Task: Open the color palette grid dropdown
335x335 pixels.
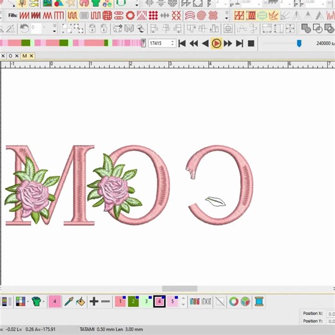Action: click(x=22, y=301)
